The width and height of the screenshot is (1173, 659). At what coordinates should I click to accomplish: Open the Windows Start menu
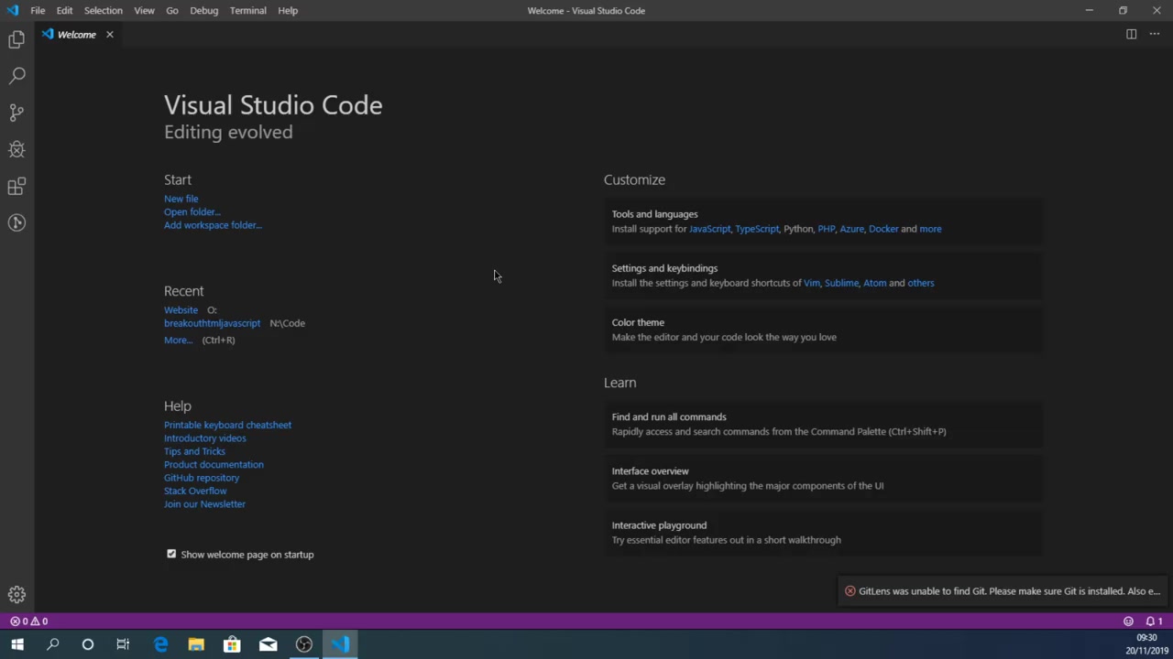tap(17, 644)
